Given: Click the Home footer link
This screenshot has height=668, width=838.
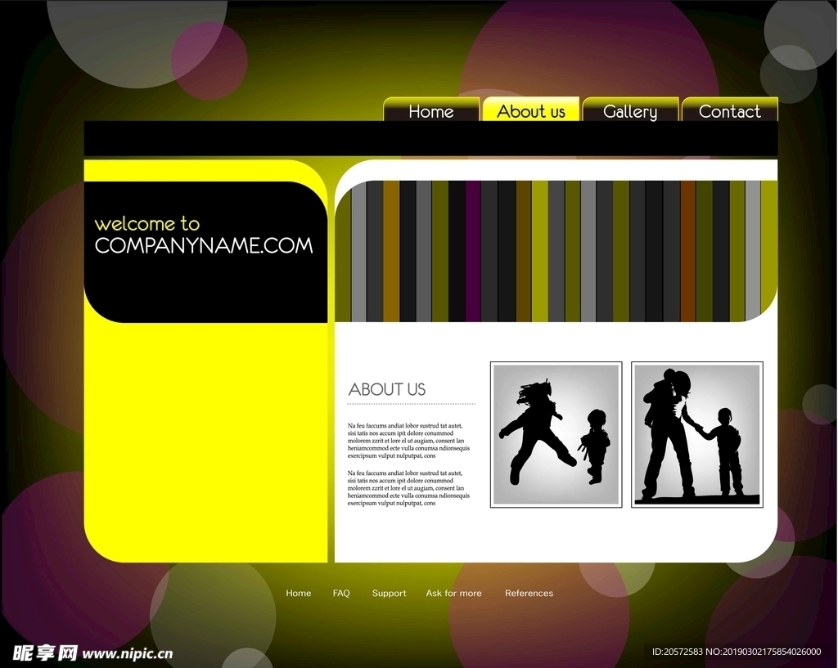Looking at the screenshot, I should (x=298, y=594).
